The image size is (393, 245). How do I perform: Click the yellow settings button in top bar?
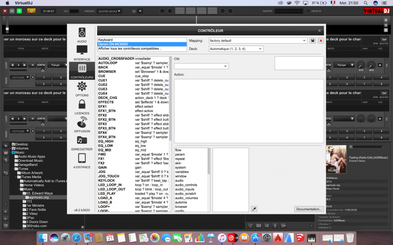pyautogui.click(x=31, y=11)
